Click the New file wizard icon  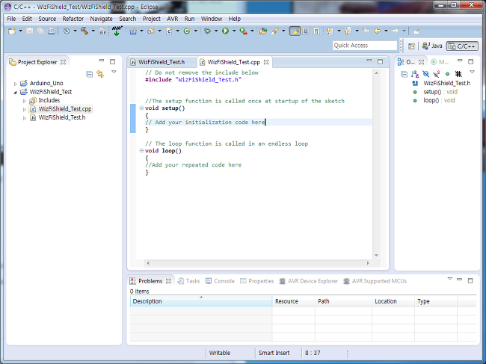point(12,31)
